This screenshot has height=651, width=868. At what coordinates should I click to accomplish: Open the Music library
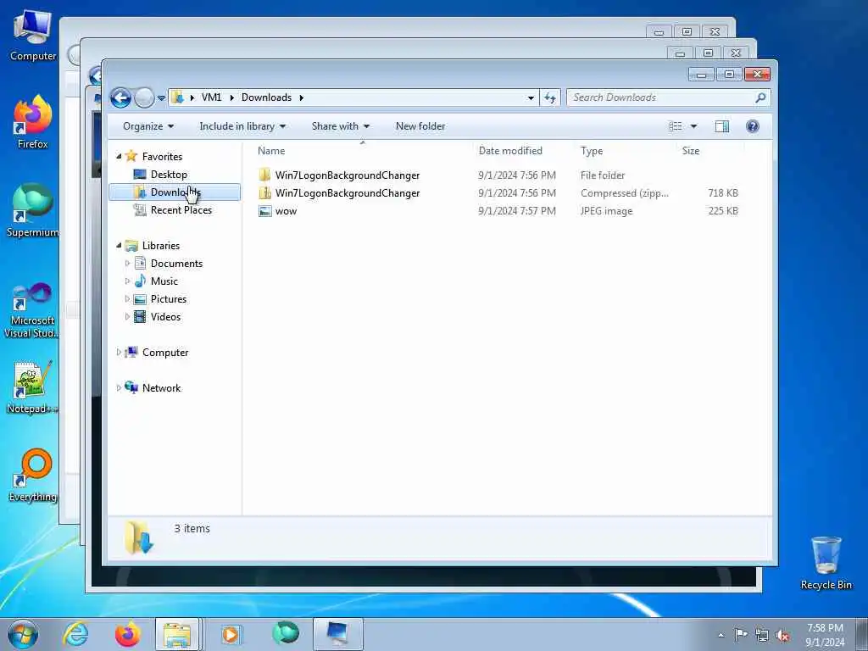(x=164, y=281)
